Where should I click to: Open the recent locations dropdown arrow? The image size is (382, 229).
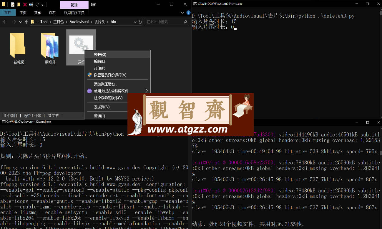20,22
